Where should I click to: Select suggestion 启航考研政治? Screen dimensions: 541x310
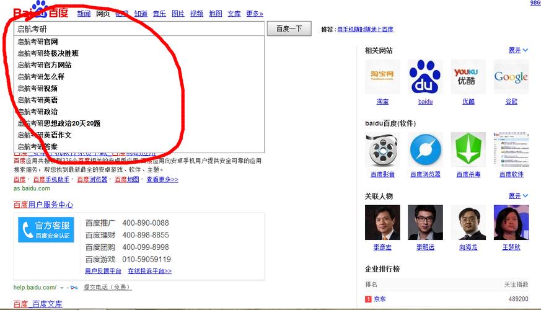(139, 112)
